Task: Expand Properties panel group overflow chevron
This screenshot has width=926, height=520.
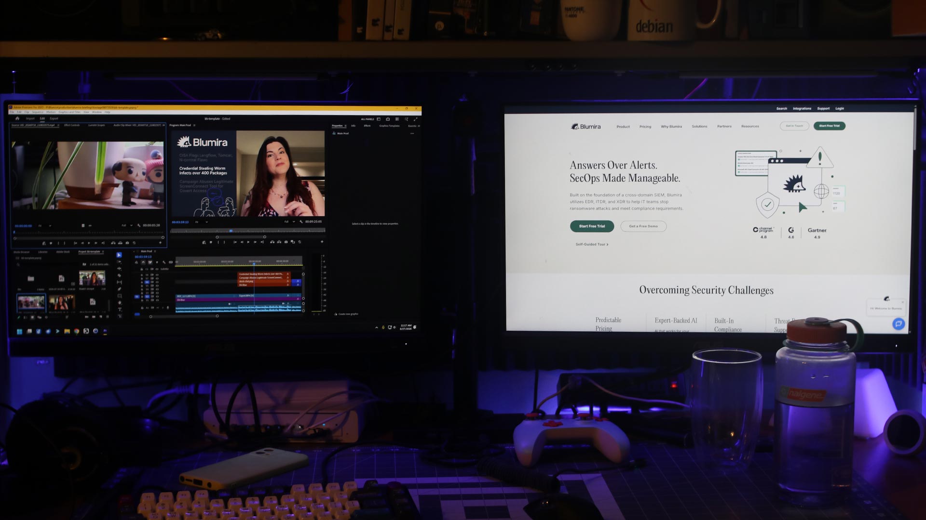Action: coord(419,126)
